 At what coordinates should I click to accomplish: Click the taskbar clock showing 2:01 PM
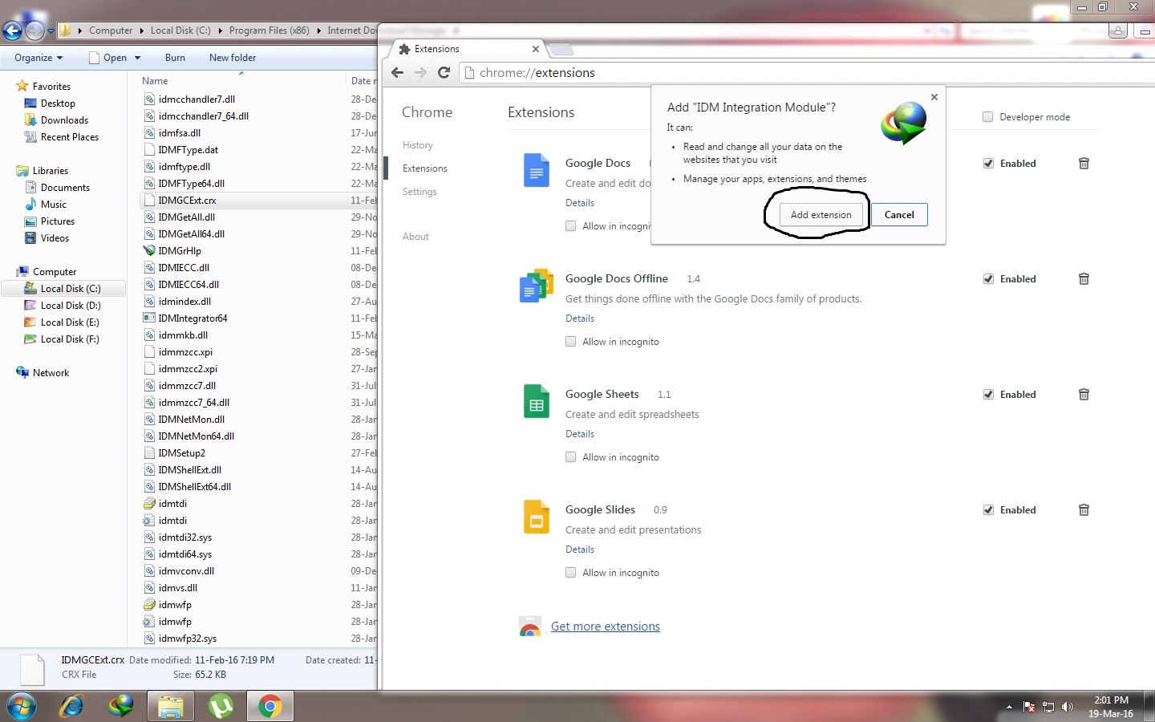tap(1110, 707)
